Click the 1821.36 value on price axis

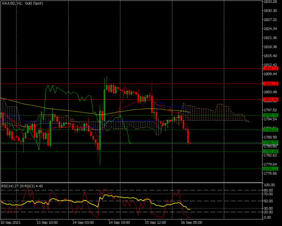click(x=270, y=38)
